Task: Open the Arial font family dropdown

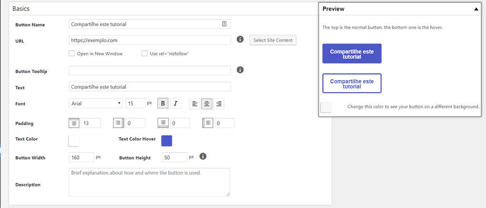Action: pyautogui.click(x=96, y=103)
